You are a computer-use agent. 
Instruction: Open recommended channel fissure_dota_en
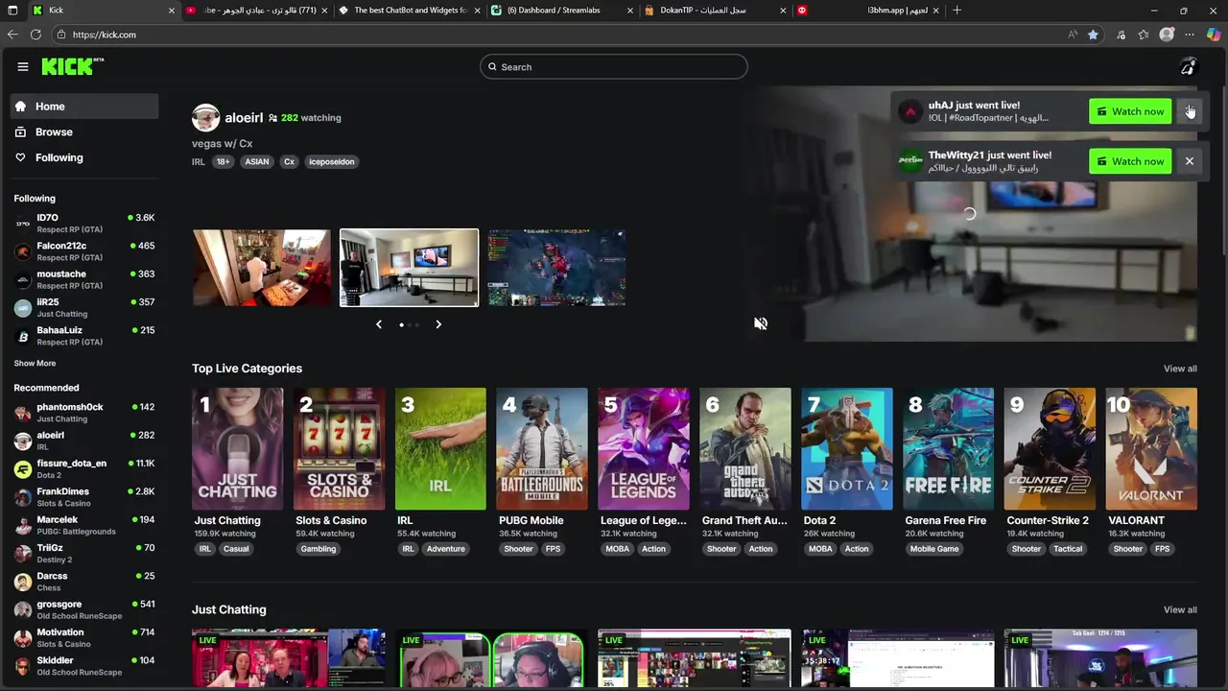click(x=84, y=468)
